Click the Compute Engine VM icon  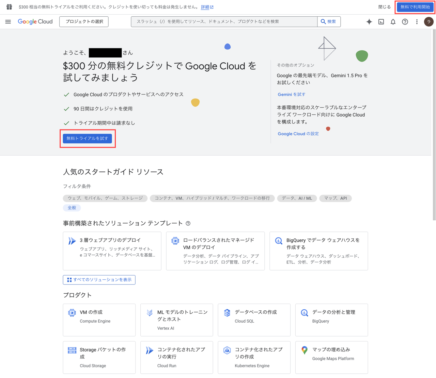coord(72,313)
